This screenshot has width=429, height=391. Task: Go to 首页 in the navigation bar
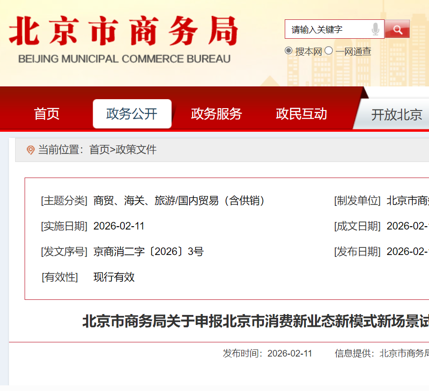point(47,114)
